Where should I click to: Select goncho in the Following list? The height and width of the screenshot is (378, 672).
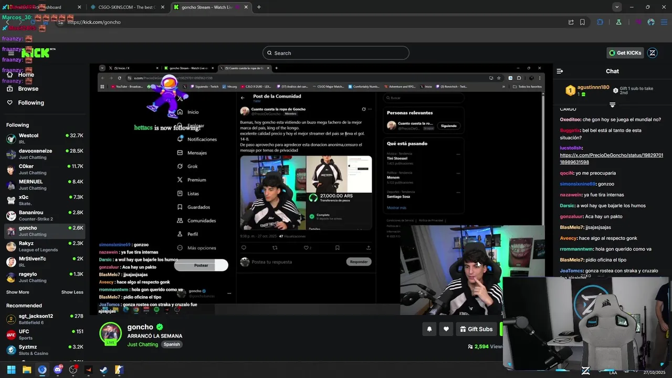(x=44, y=231)
